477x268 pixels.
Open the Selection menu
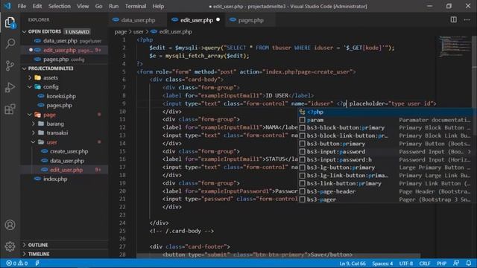[x=60, y=6]
